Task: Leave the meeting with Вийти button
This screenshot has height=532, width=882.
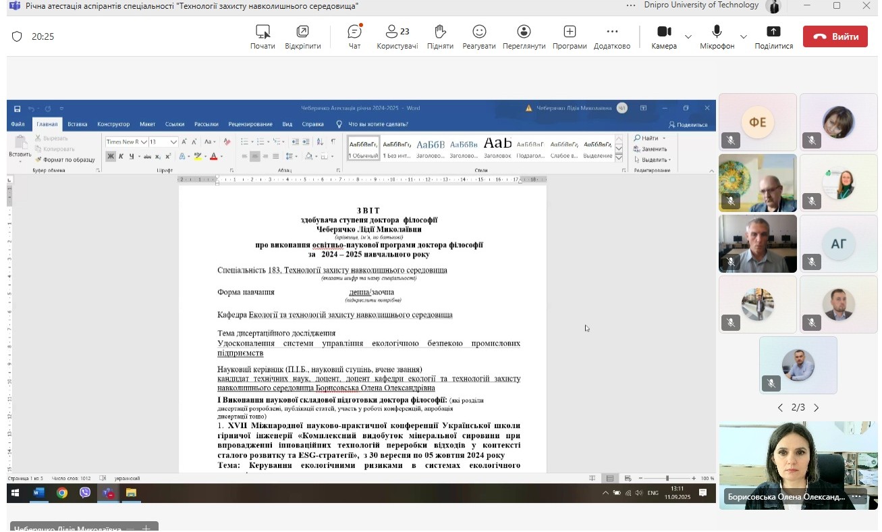Action: [835, 36]
